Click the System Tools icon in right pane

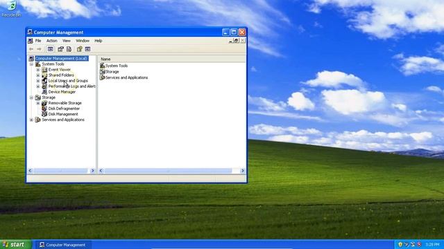pos(102,66)
